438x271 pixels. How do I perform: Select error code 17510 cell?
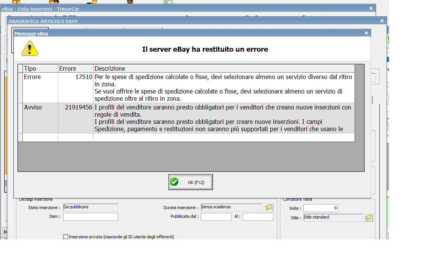point(75,88)
